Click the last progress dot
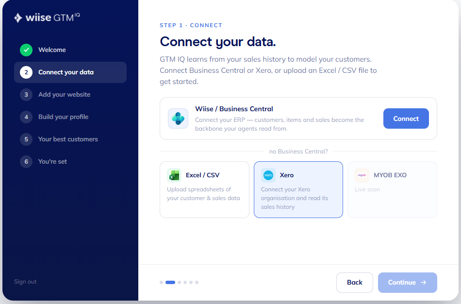Image resolution: width=461 pixels, height=304 pixels. (197, 283)
